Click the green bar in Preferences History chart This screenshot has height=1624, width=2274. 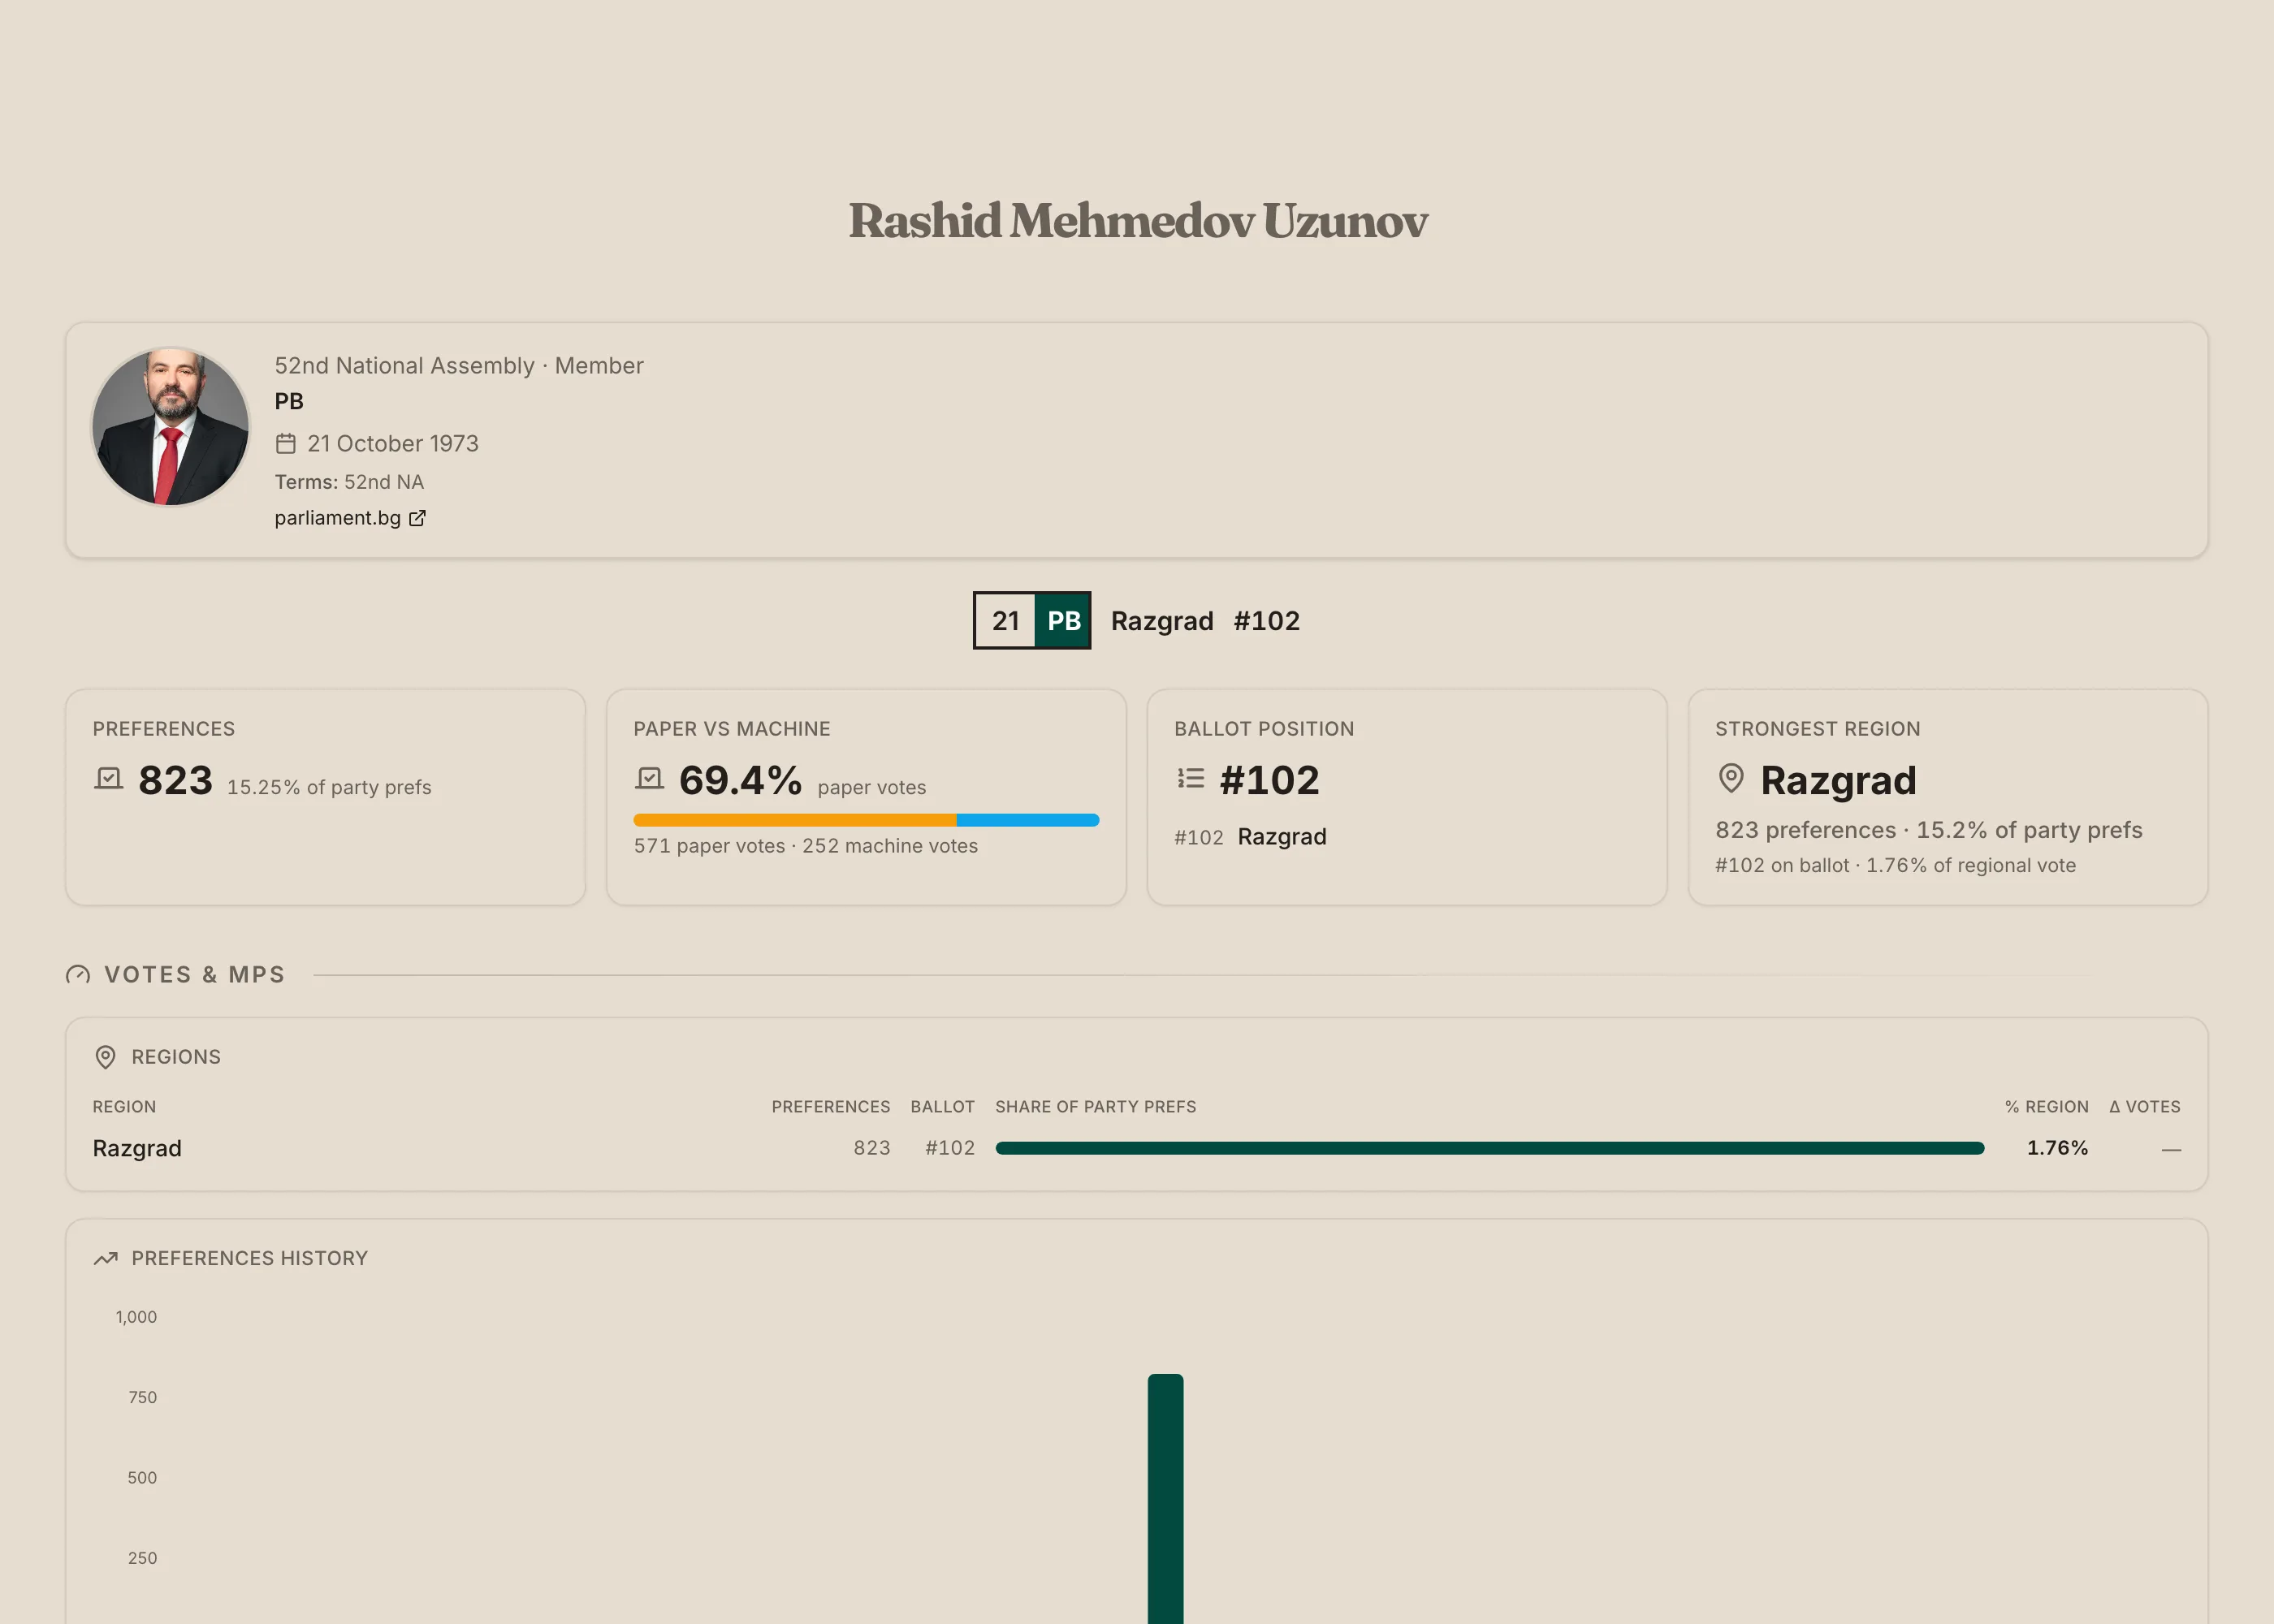pos(1165,1498)
